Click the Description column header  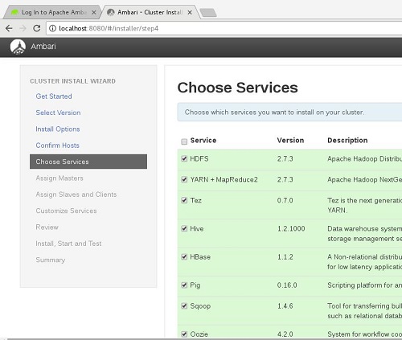pyautogui.click(x=347, y=141)
